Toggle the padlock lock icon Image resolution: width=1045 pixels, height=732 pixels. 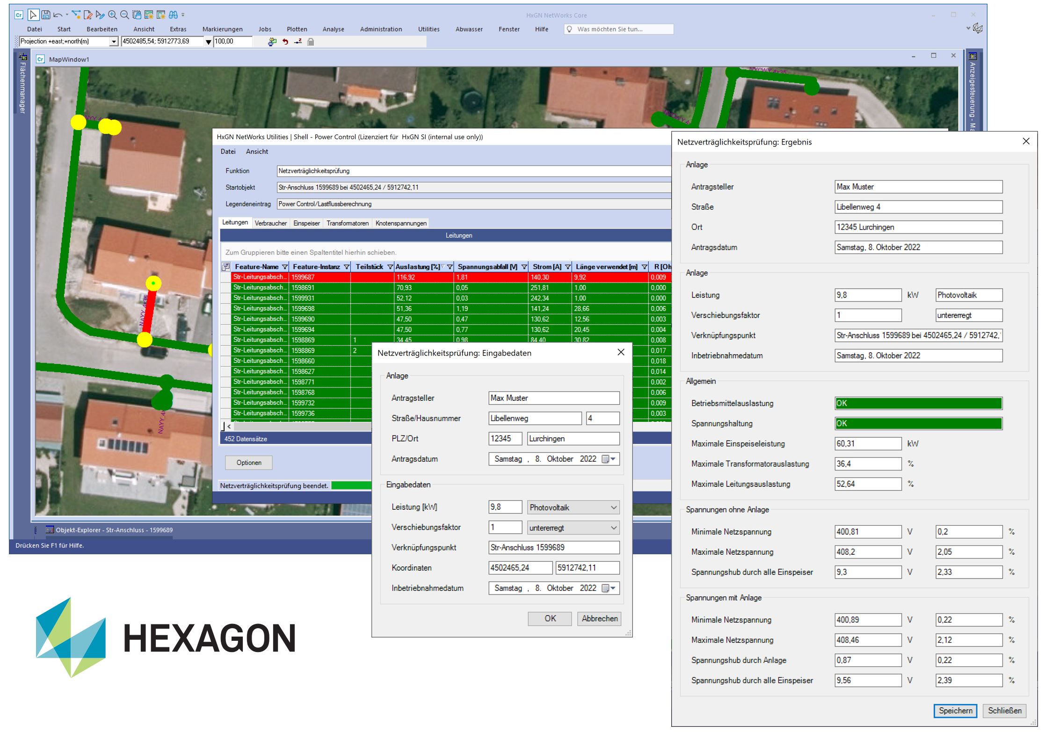311,42
